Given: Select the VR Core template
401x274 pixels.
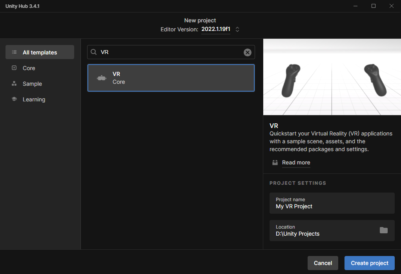Looking at the screenshot, I should click(171, 78).
